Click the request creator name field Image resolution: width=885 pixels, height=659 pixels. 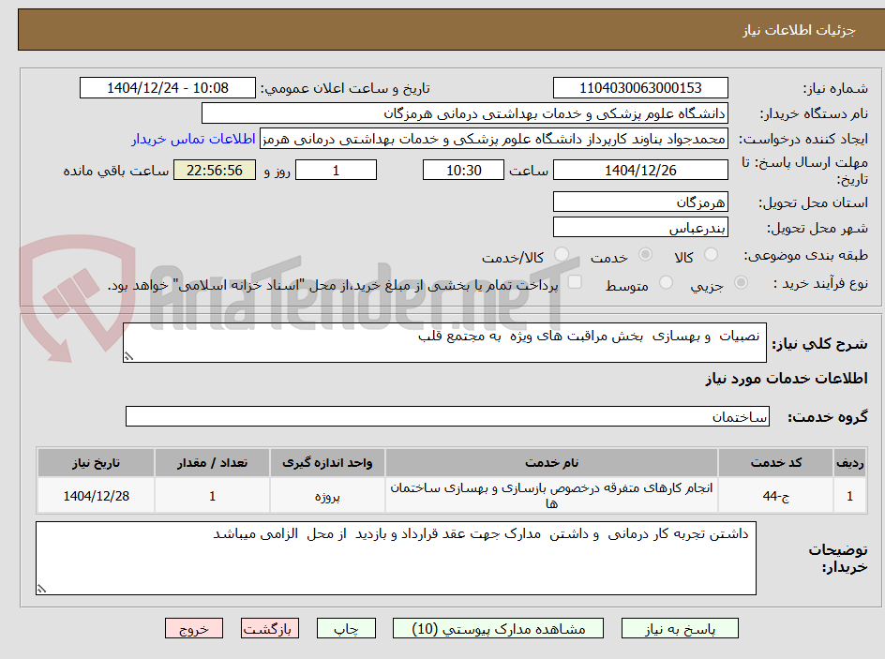[494, 139]
